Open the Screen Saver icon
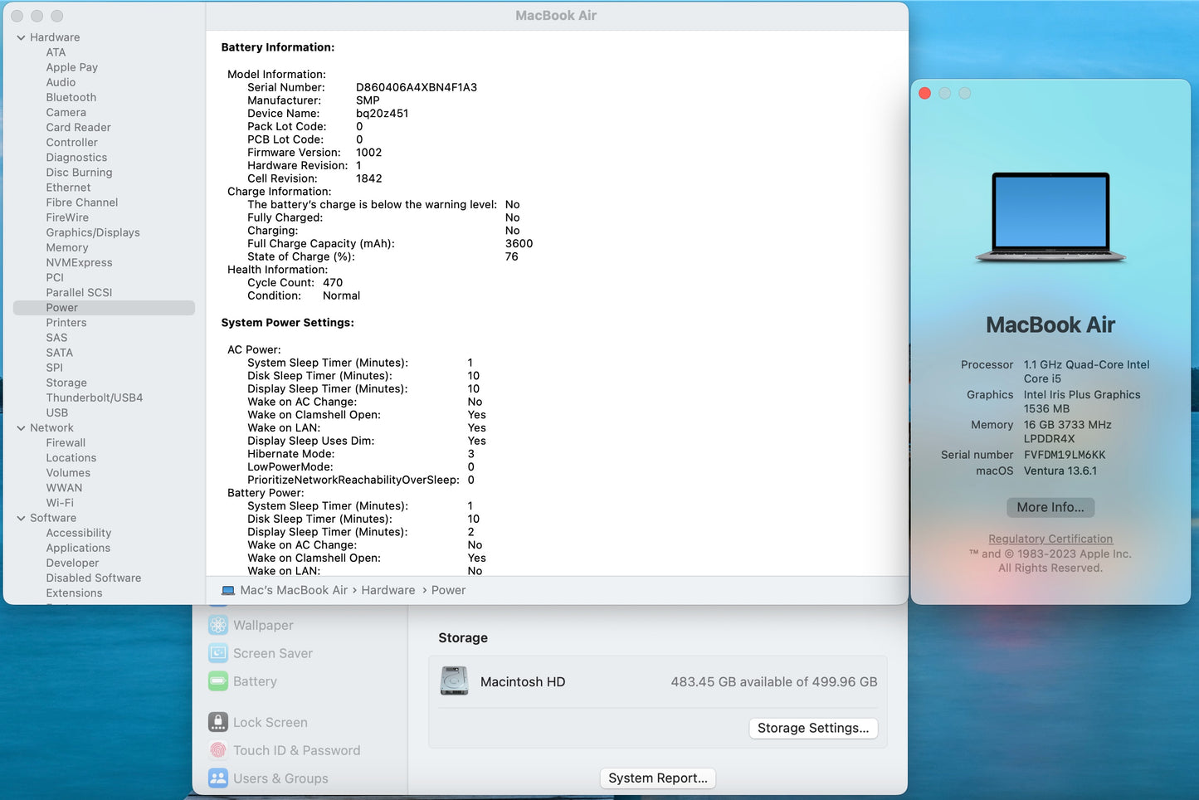Screen dimensions: 1199x800 [x=218, y=653]
